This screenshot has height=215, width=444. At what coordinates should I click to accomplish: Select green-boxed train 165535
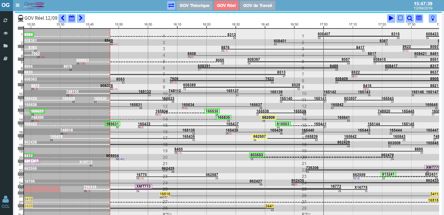[x=212, y=111]
